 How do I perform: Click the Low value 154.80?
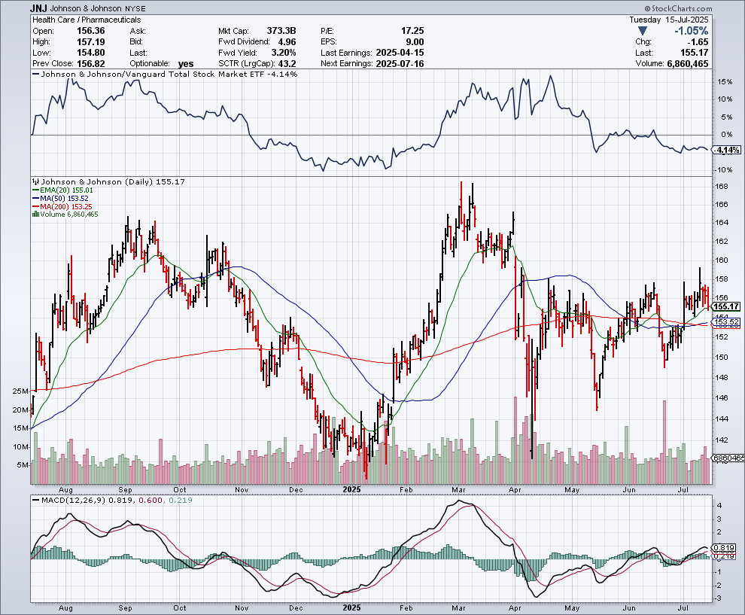tap(91, 53)
